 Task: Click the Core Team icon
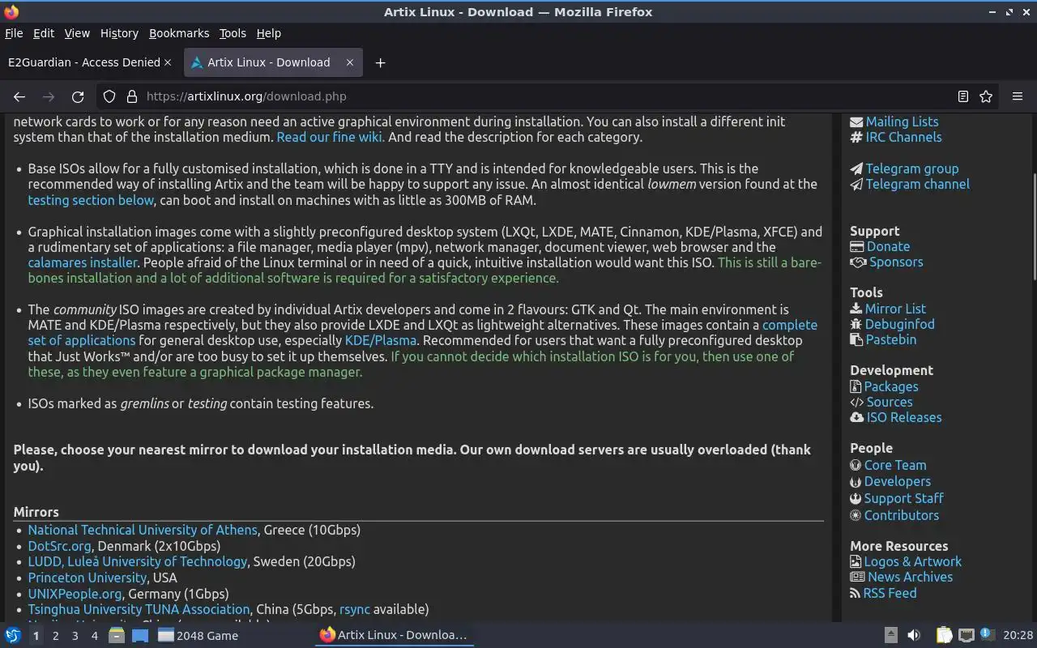coord(856,465)
